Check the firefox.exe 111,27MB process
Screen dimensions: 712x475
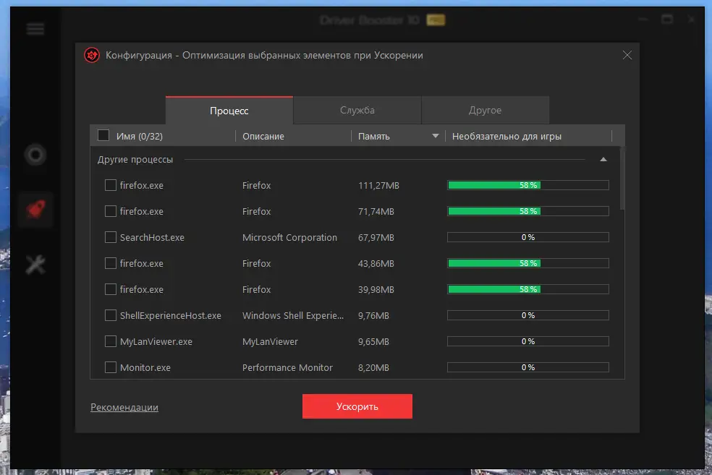(x=110, y=185)
